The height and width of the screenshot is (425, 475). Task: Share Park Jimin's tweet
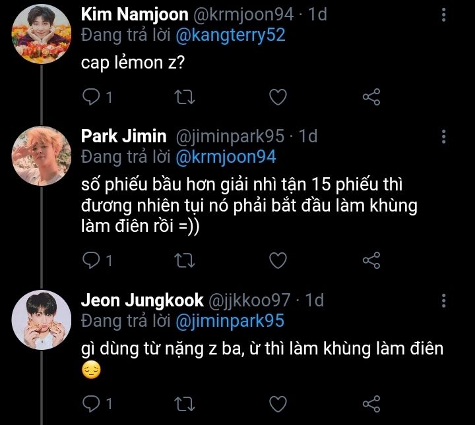(x=371, y=260)
